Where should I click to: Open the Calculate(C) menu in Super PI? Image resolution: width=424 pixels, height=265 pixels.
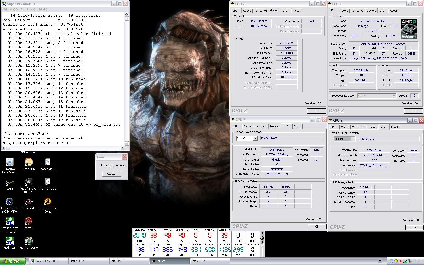click(10, 9)
